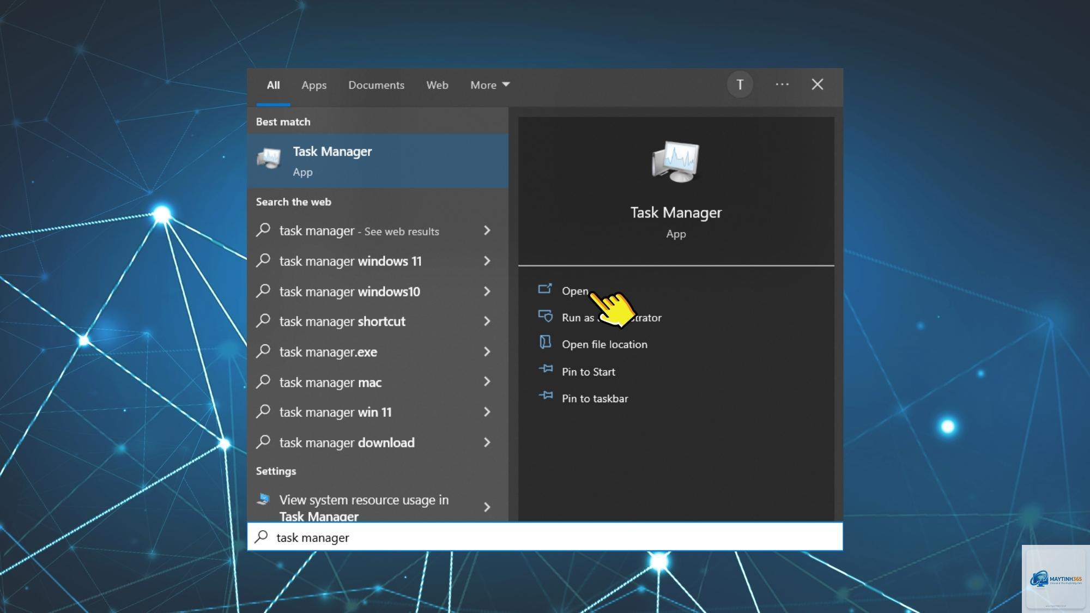The image size is (1090, 613).
Task: Click 'View system resource usage in Task Manager'
Action: pos(364,507)
